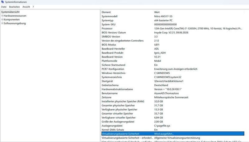Select Installierter physischer Speicher (RAM) row
The image size is (249, 142).
[173, 101]
